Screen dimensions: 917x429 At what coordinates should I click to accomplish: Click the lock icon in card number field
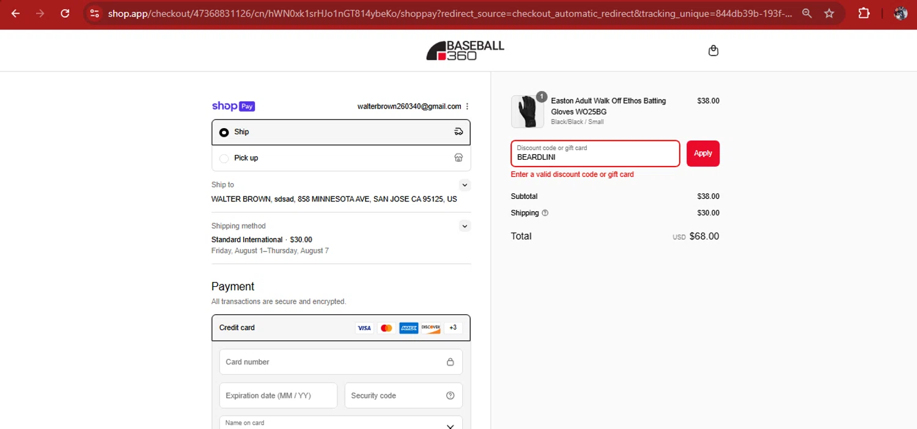pos(451,362)
